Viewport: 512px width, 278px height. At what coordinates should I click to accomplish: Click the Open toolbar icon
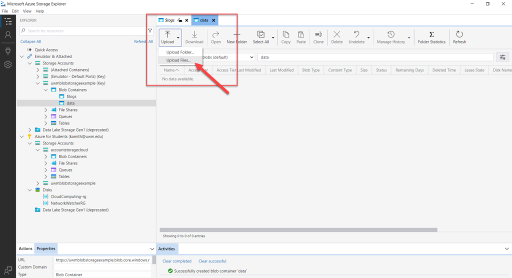coord(215,37)
